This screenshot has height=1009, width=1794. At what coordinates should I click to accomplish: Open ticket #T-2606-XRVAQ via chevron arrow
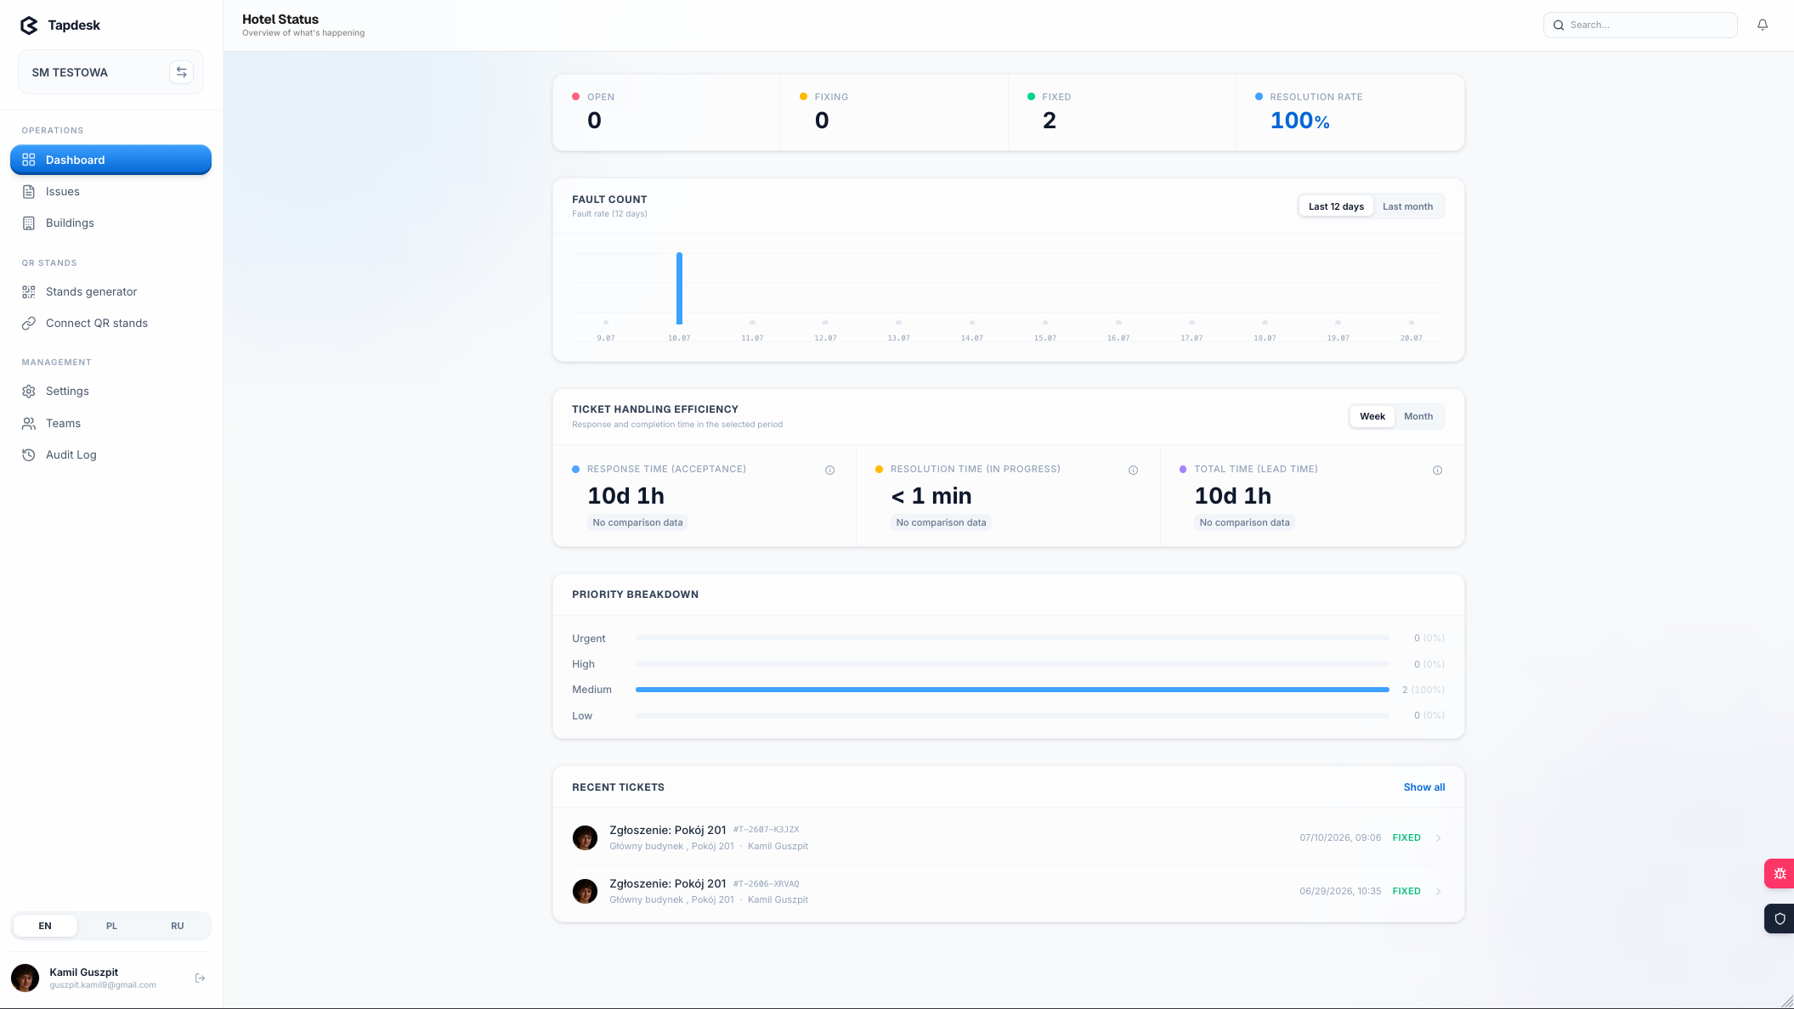[1438, 891]
